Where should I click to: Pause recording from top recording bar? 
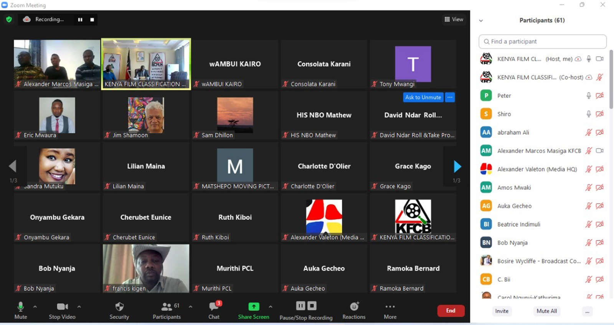80,20
